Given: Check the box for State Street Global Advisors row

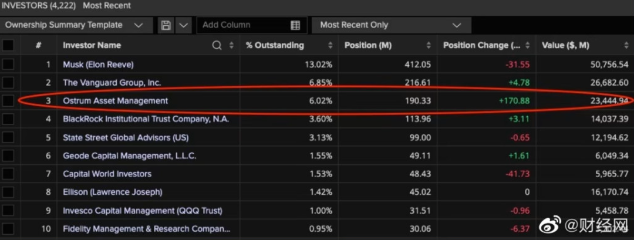Looking at the screenshot, I should click(x=8, y=137).
